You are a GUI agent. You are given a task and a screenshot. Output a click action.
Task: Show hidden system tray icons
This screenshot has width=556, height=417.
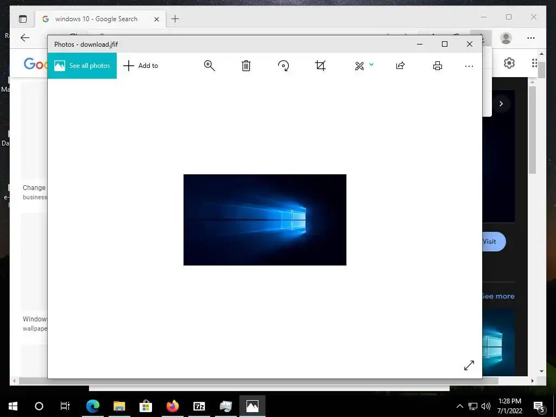point(459,406)
